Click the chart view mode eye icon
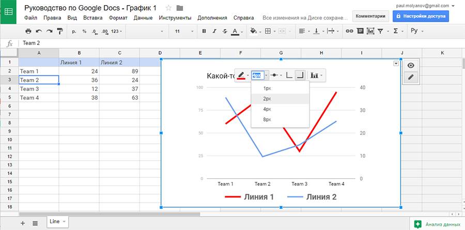This screenshot has height=230, width=465. point(411,66)
